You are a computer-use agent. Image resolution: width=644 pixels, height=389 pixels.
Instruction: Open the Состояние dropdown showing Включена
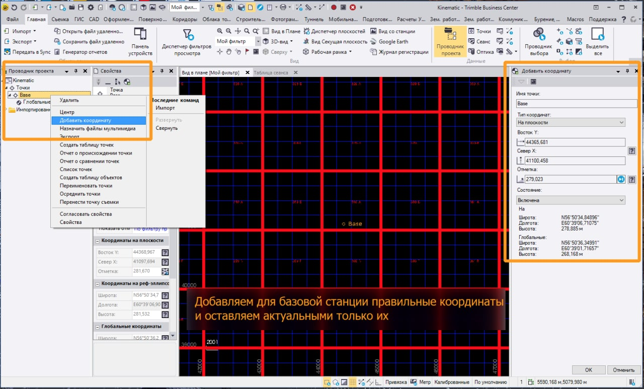pos(571,200)
